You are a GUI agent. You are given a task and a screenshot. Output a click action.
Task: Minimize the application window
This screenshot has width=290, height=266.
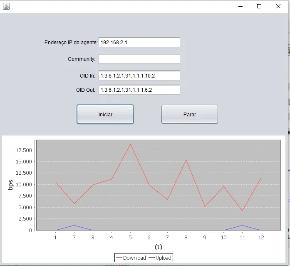pos(240,7)
